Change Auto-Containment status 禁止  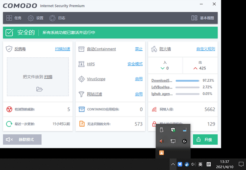point(139,49)
